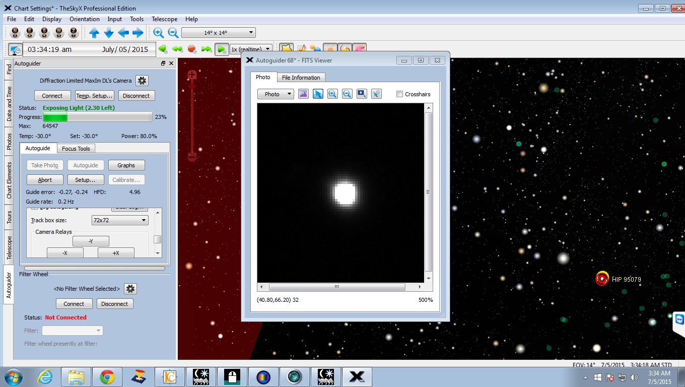Screen dimensions: 685x387
Task: Click the Move Up blue arrow
Action: (x=94, y=33)
